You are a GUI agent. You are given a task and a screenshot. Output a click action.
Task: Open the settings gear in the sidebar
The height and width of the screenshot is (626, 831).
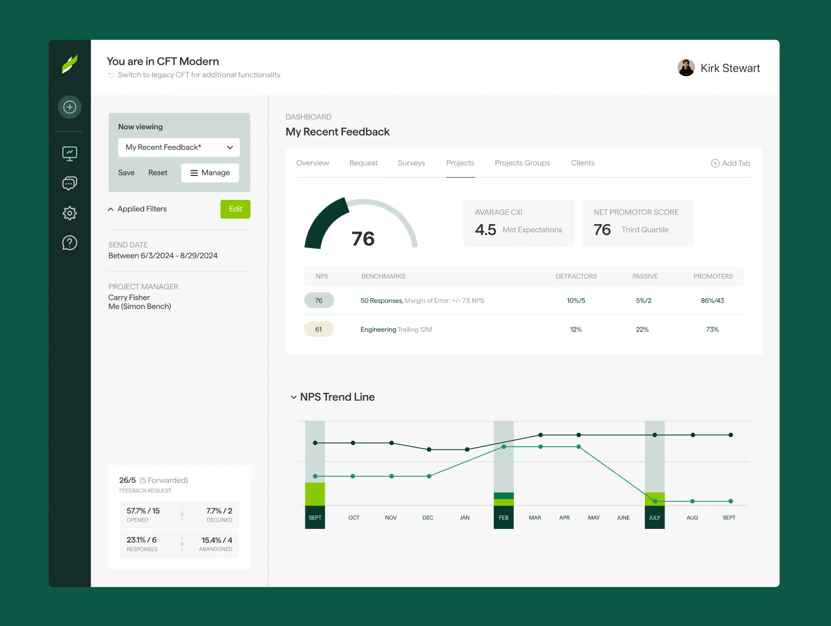69,213
